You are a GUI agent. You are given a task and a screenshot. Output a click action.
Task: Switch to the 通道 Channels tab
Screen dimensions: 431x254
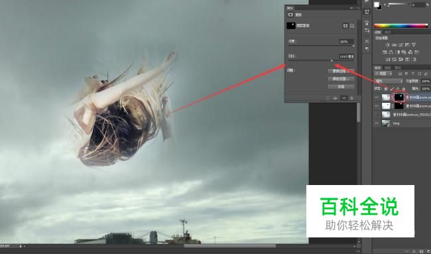(388, 68)
